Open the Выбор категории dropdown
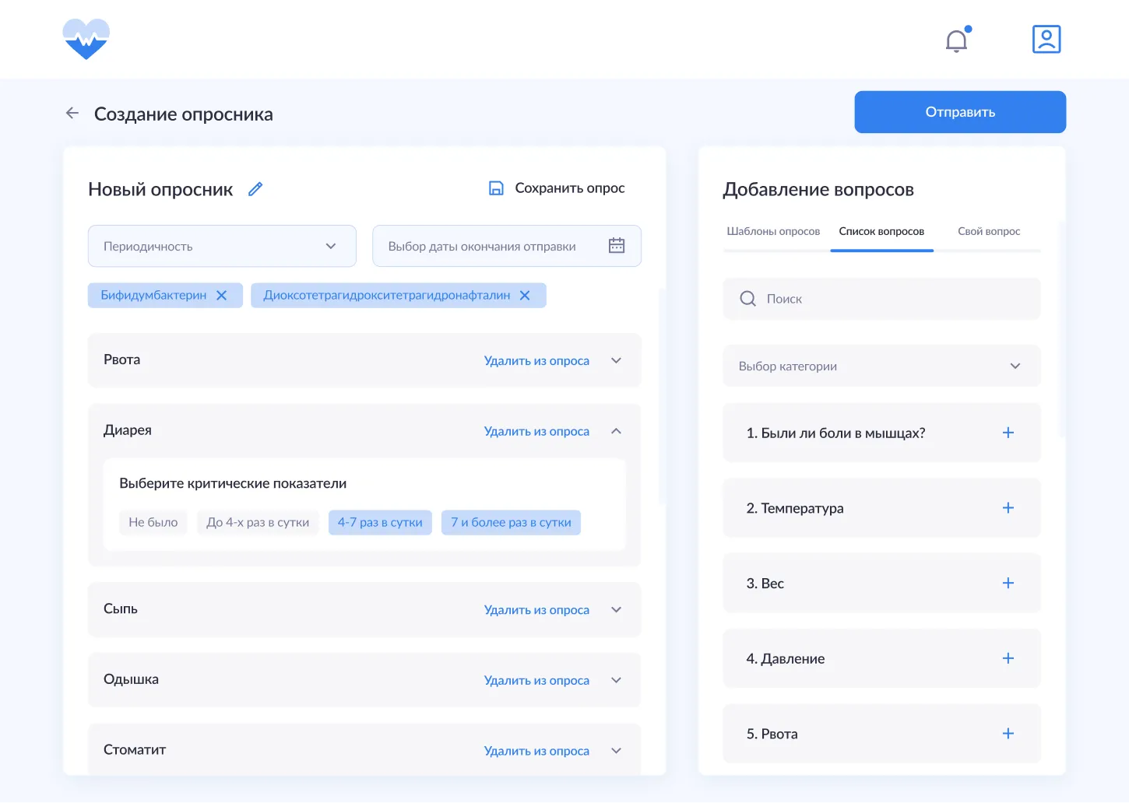The height and width of the screenshot is (803, 1129). coord(881,366)
